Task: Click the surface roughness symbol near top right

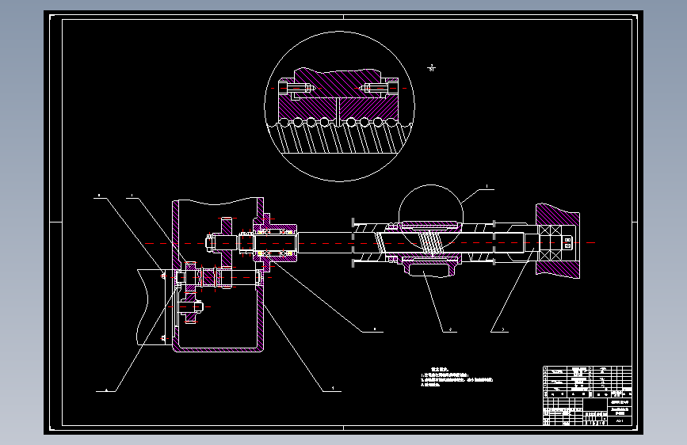Action: pyautogui.click(x=432, y=68)
